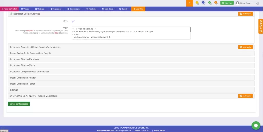Image resolution: width=263 pixels, height=132 pixels.
Task: Expand Inserir Códigos no Header
Action: click(x=131, y=78)
